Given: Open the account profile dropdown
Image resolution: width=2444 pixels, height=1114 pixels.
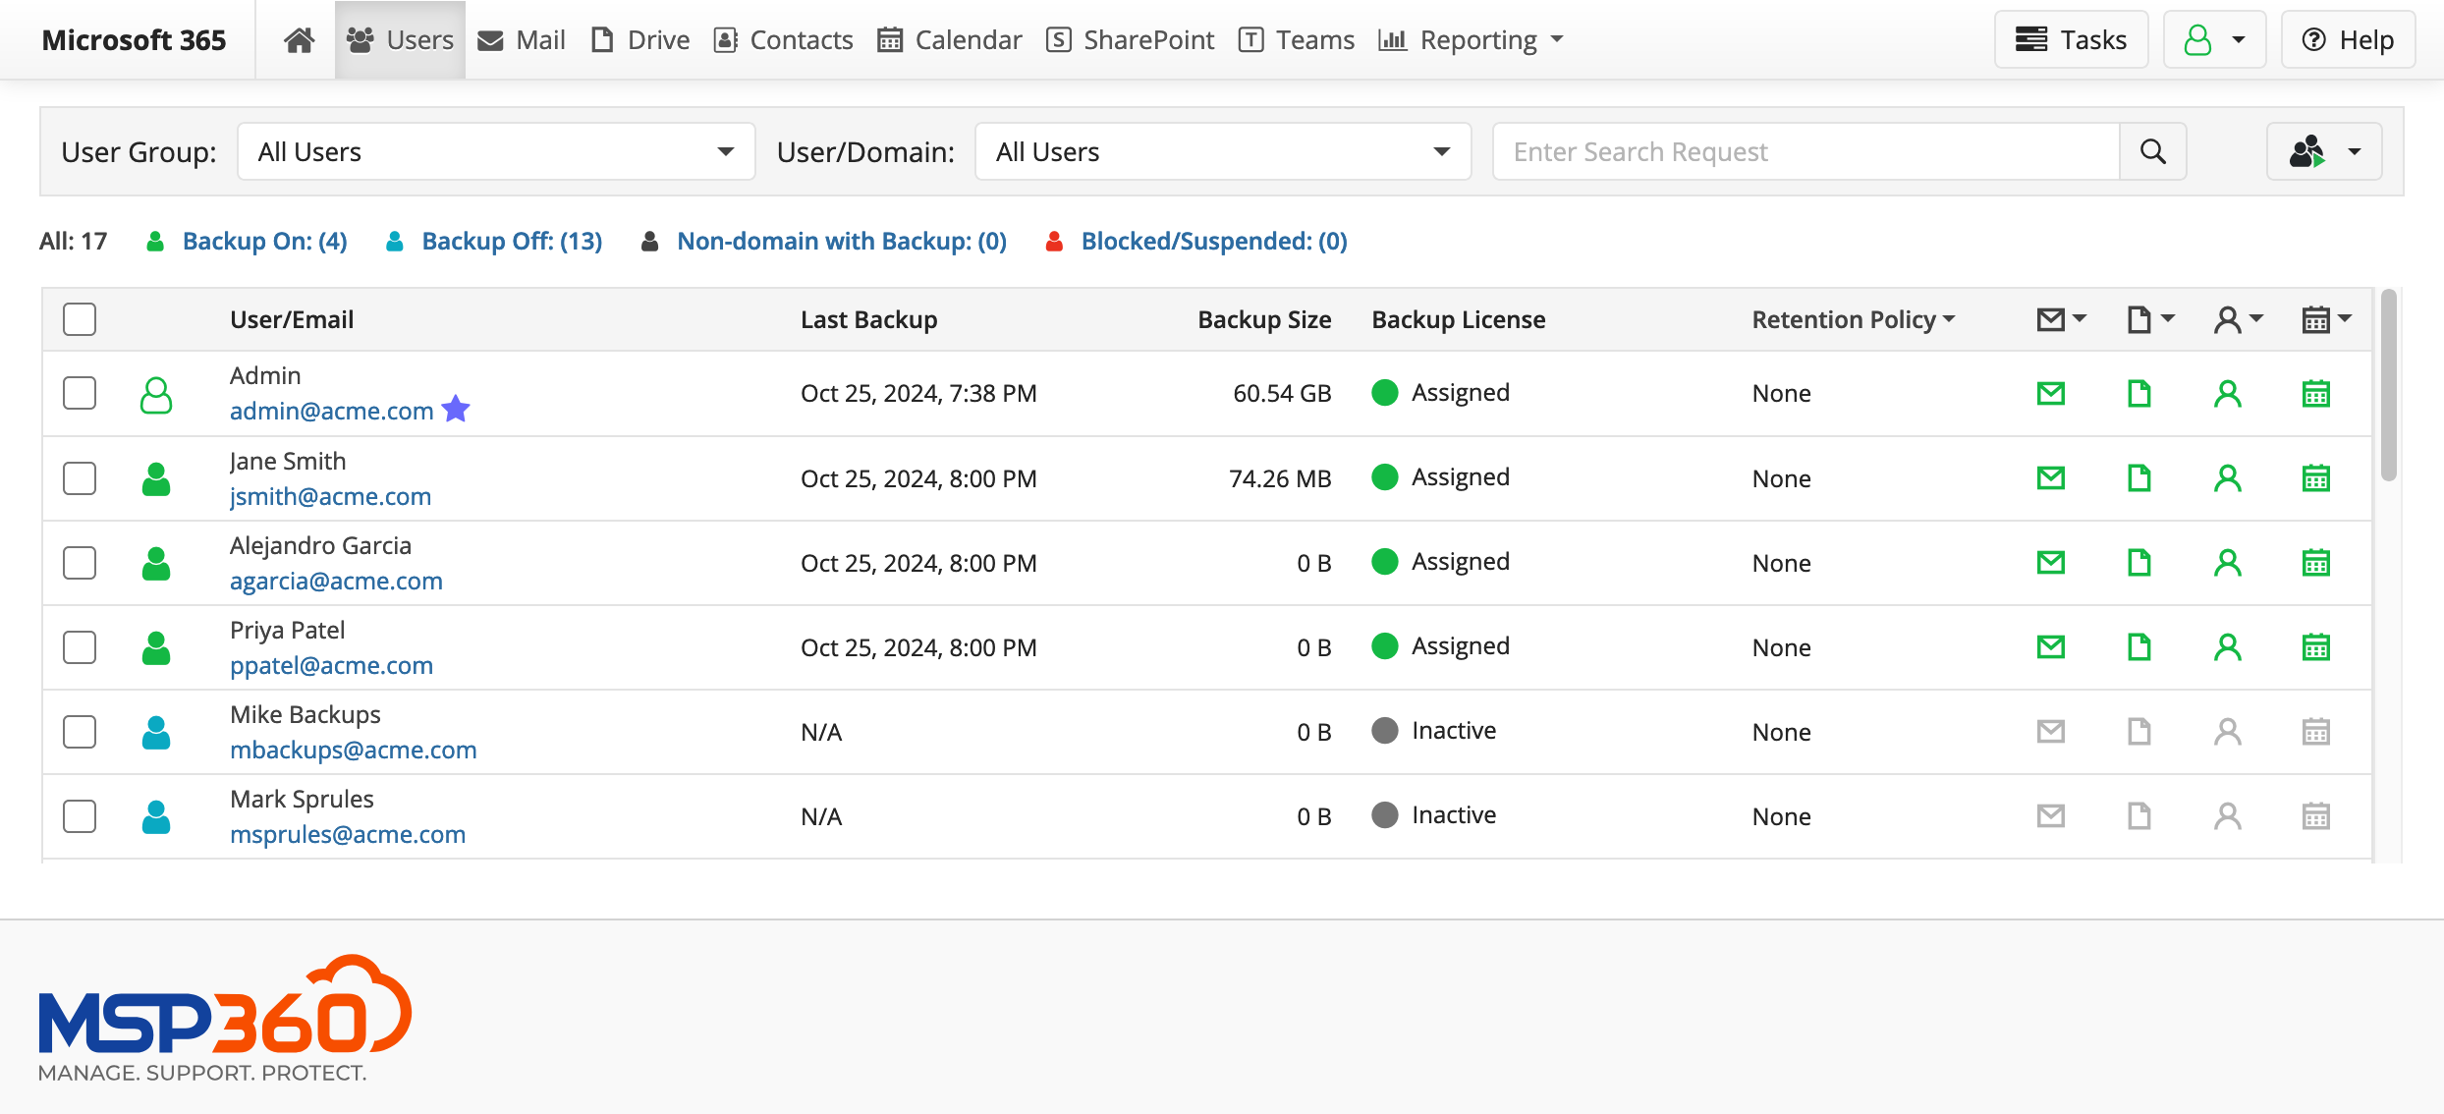Looking at the screenshot, I should coord(2214,40).
